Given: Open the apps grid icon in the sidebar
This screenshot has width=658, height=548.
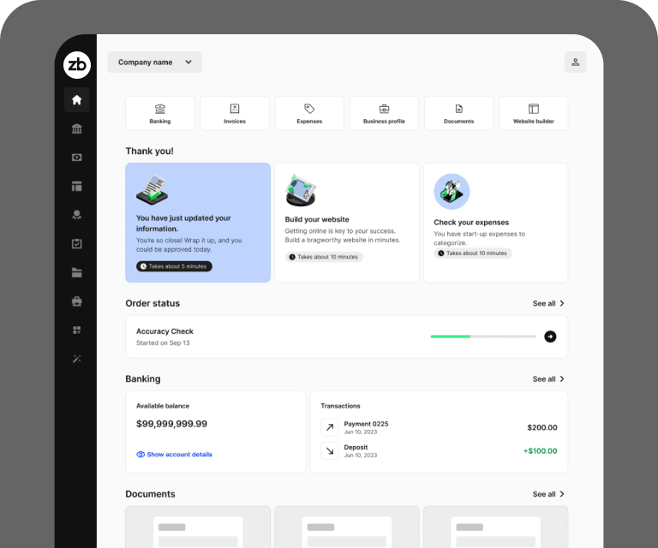Looking at the screenshot, I should coord(77,330).
